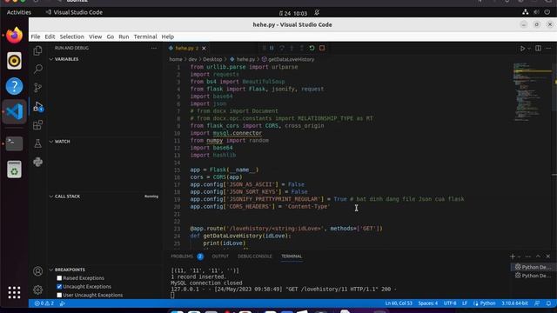
Task: Click the code minimap overview
Action: (532, 92)
